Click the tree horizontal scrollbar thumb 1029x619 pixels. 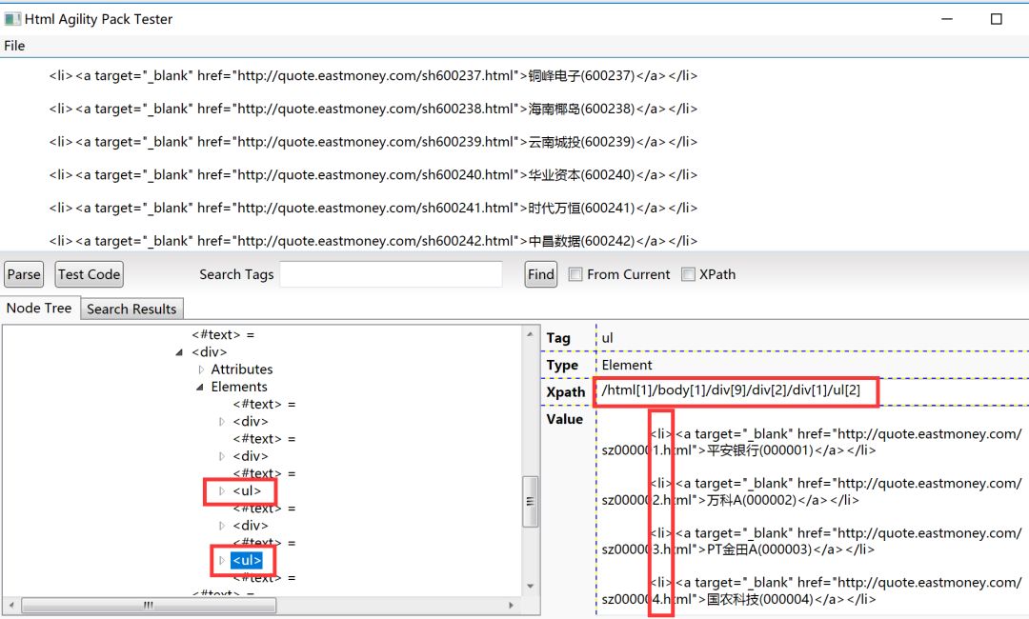[149, 605]
